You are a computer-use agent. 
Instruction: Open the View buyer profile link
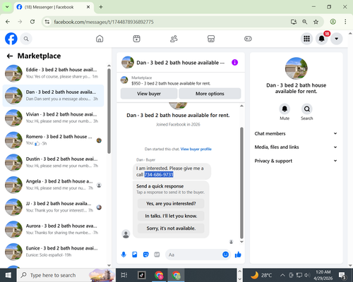pyautogui.click(x=196, y=149)
